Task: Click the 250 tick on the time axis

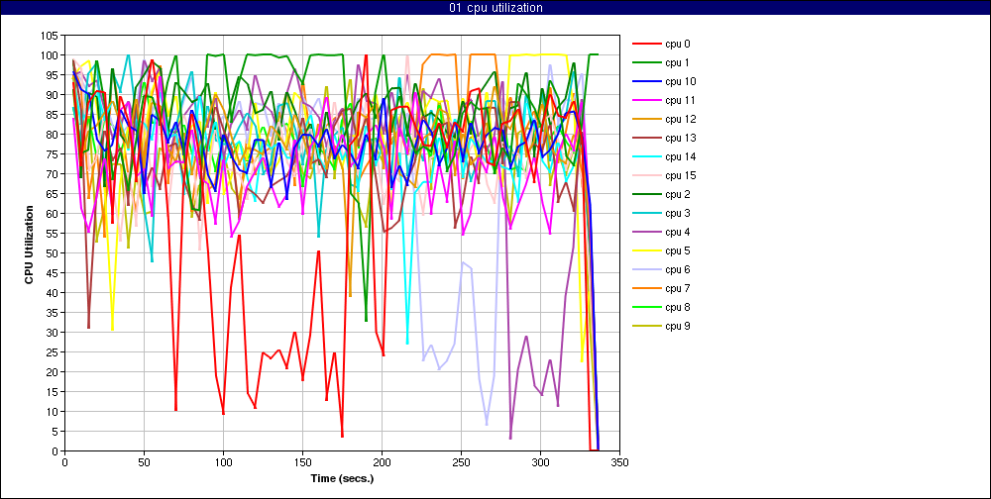Action: (x=462, y=462)
